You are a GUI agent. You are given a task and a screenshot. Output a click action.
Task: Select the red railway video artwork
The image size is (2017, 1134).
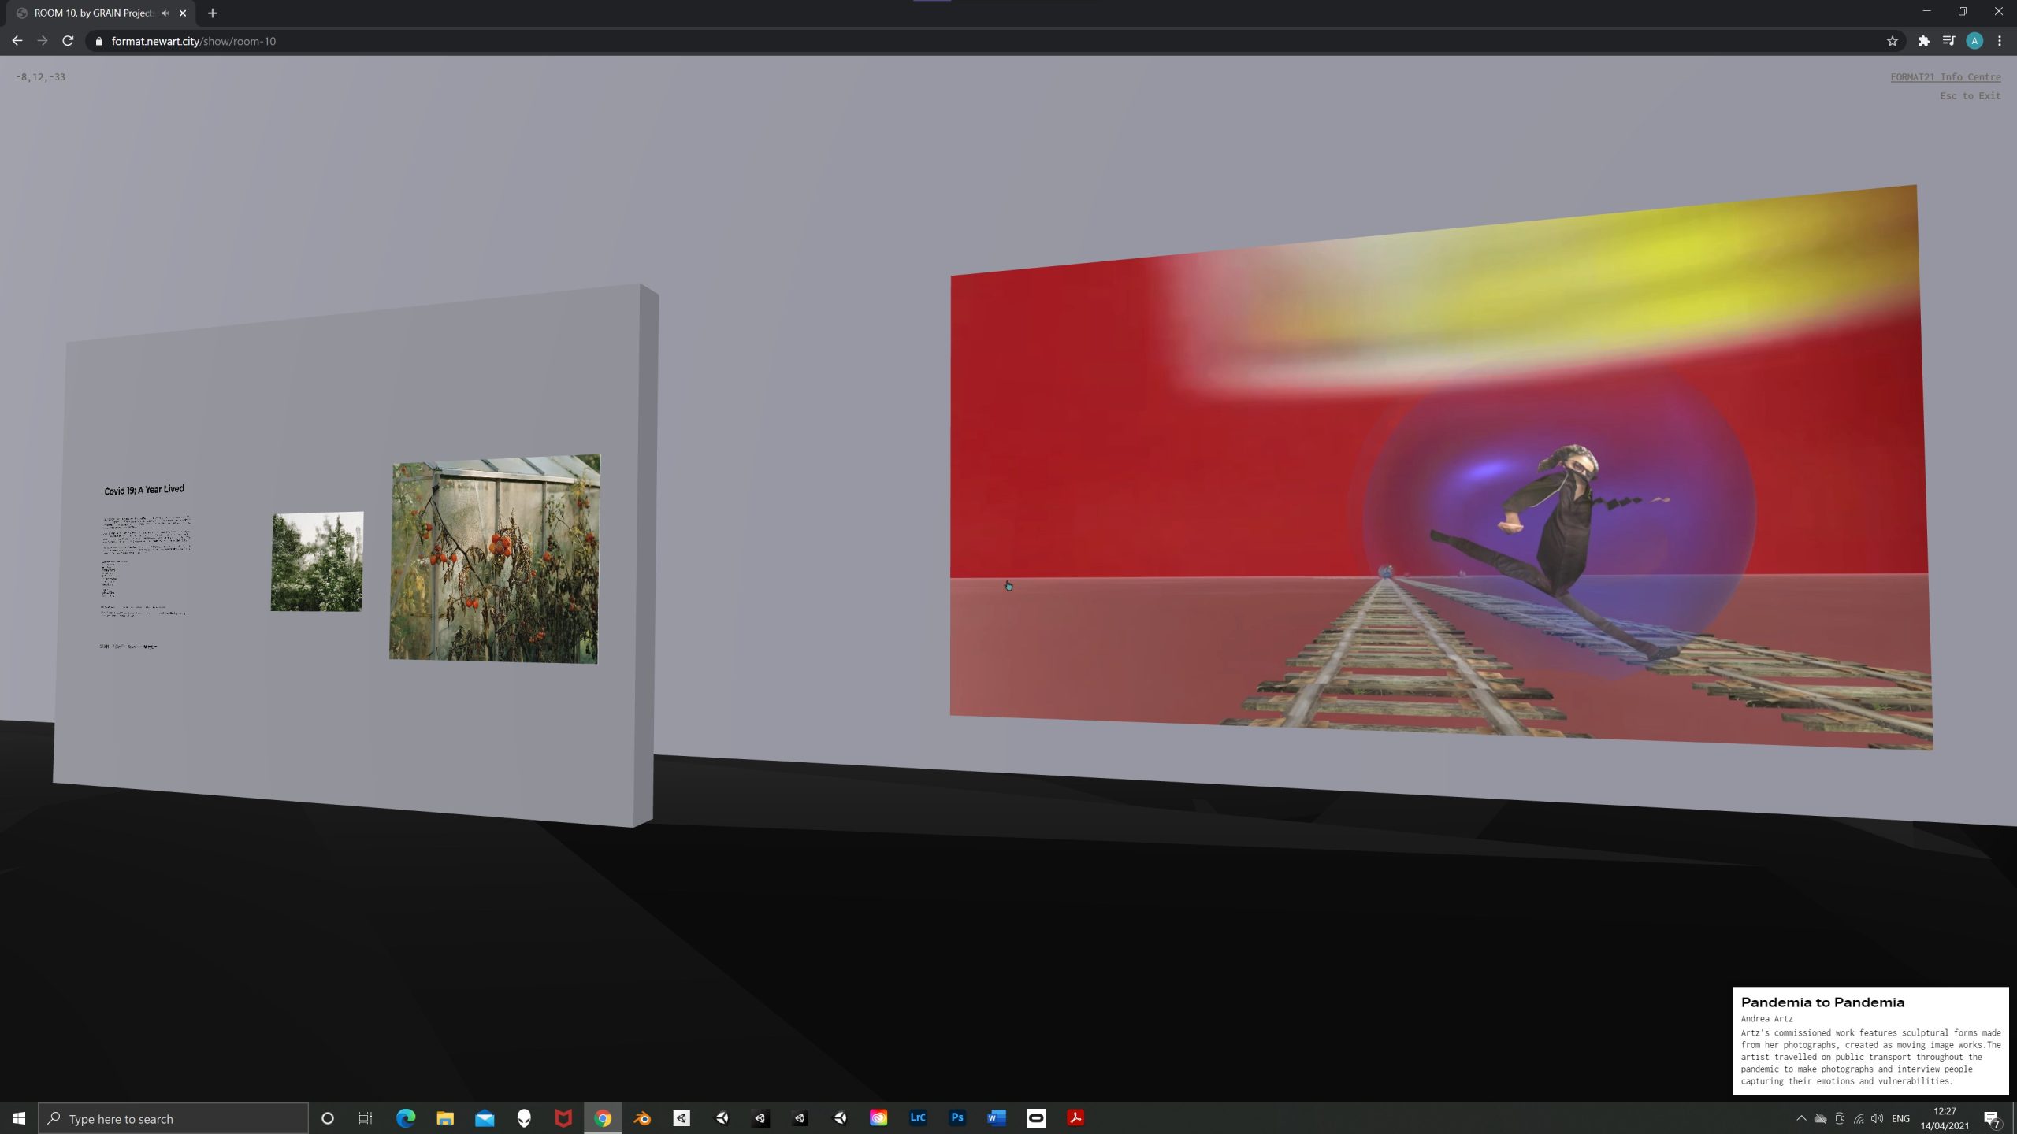pos(1441,468)
